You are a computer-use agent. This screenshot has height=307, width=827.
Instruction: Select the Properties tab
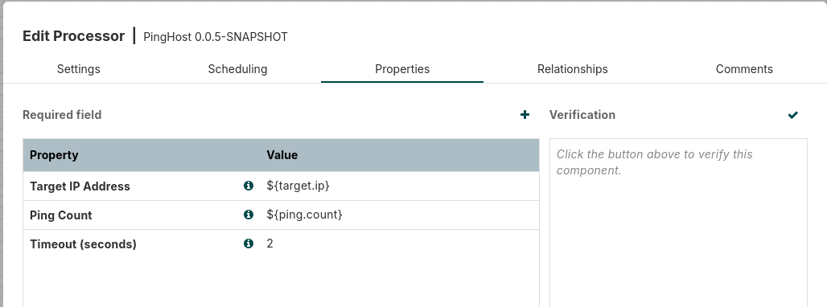[x=402, y=69]
